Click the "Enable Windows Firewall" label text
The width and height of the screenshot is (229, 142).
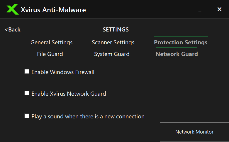pos(63,72)
